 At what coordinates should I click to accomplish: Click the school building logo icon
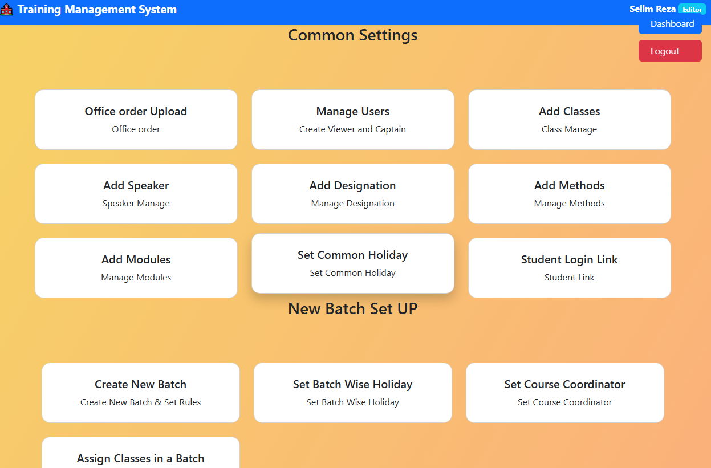coord(7,9)
